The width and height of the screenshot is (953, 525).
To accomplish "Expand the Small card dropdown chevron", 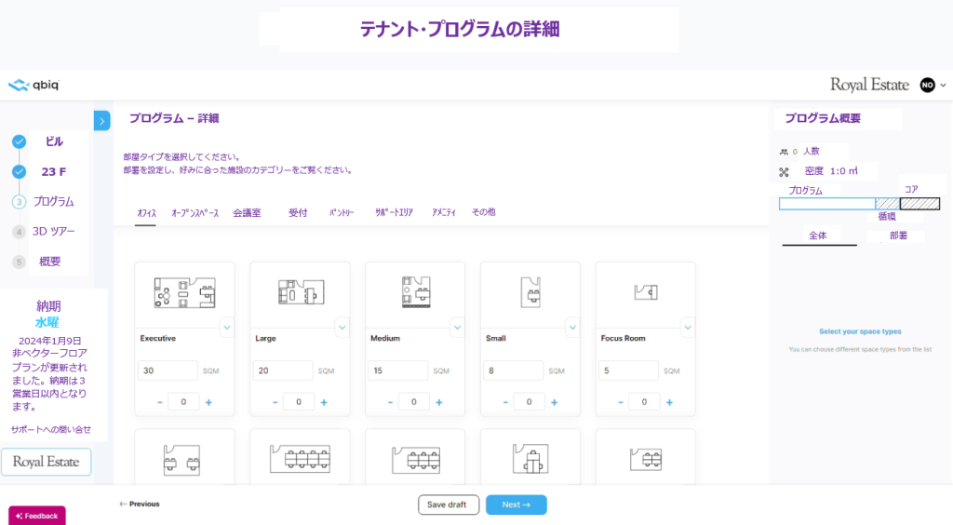I will point(572,328).
